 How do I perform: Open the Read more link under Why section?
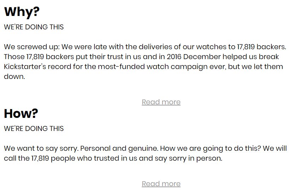pyautogui.click(x=161, y=102)
